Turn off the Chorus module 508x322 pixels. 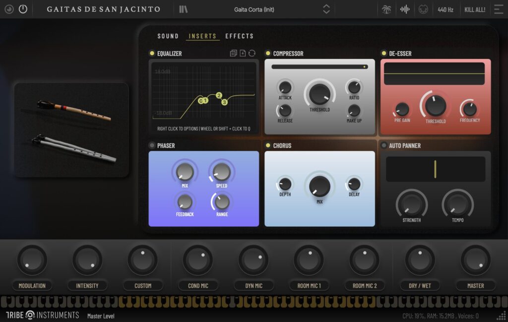pyautogui.click(x=267, y=145)
